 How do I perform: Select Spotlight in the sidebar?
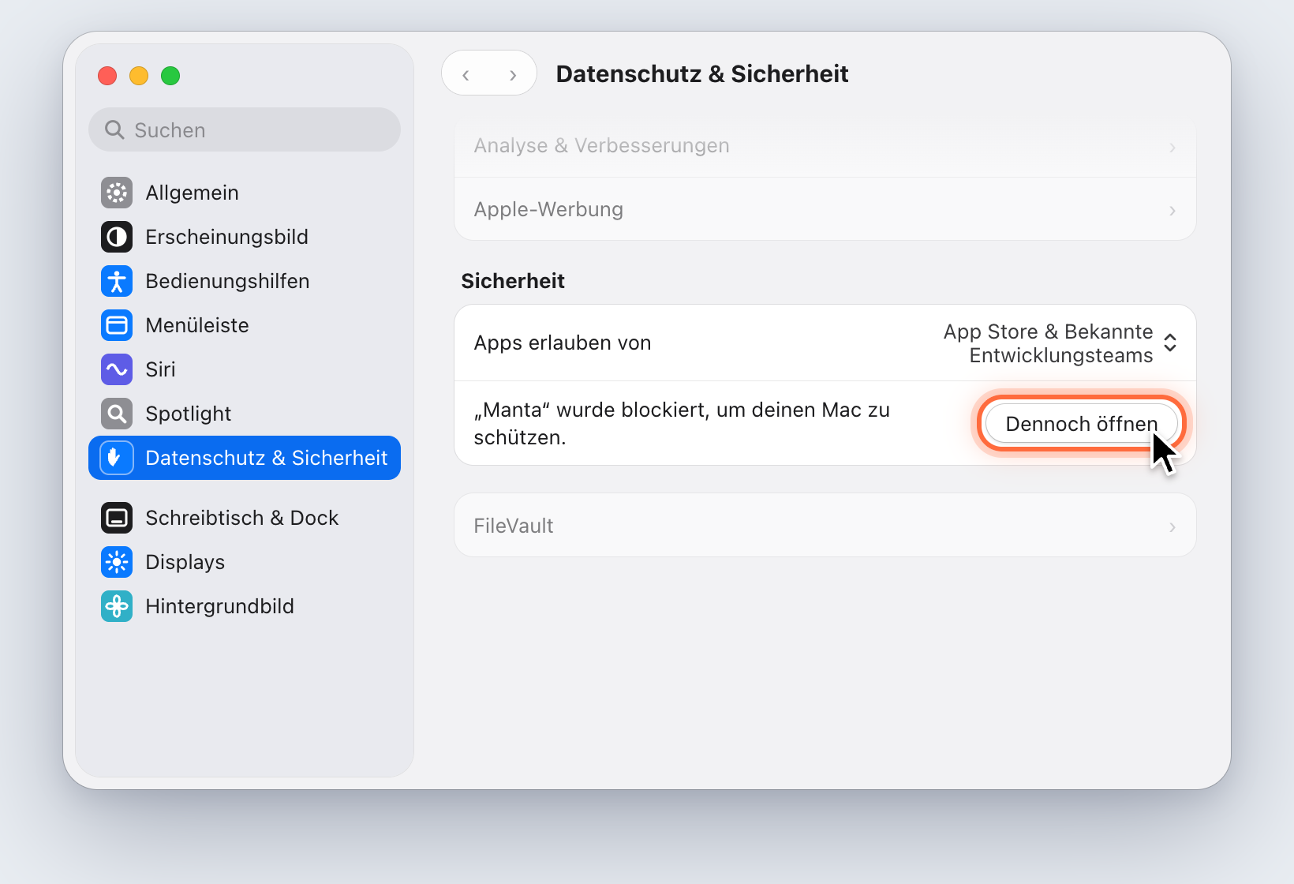coord(245,414)
